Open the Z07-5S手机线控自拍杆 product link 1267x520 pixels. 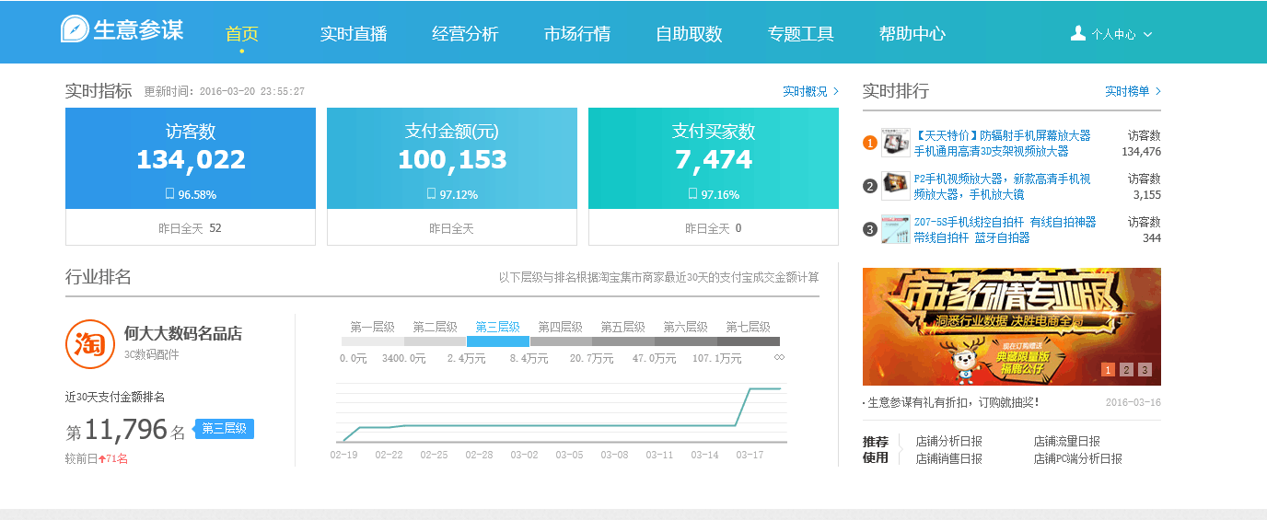tap(1005, 229)
